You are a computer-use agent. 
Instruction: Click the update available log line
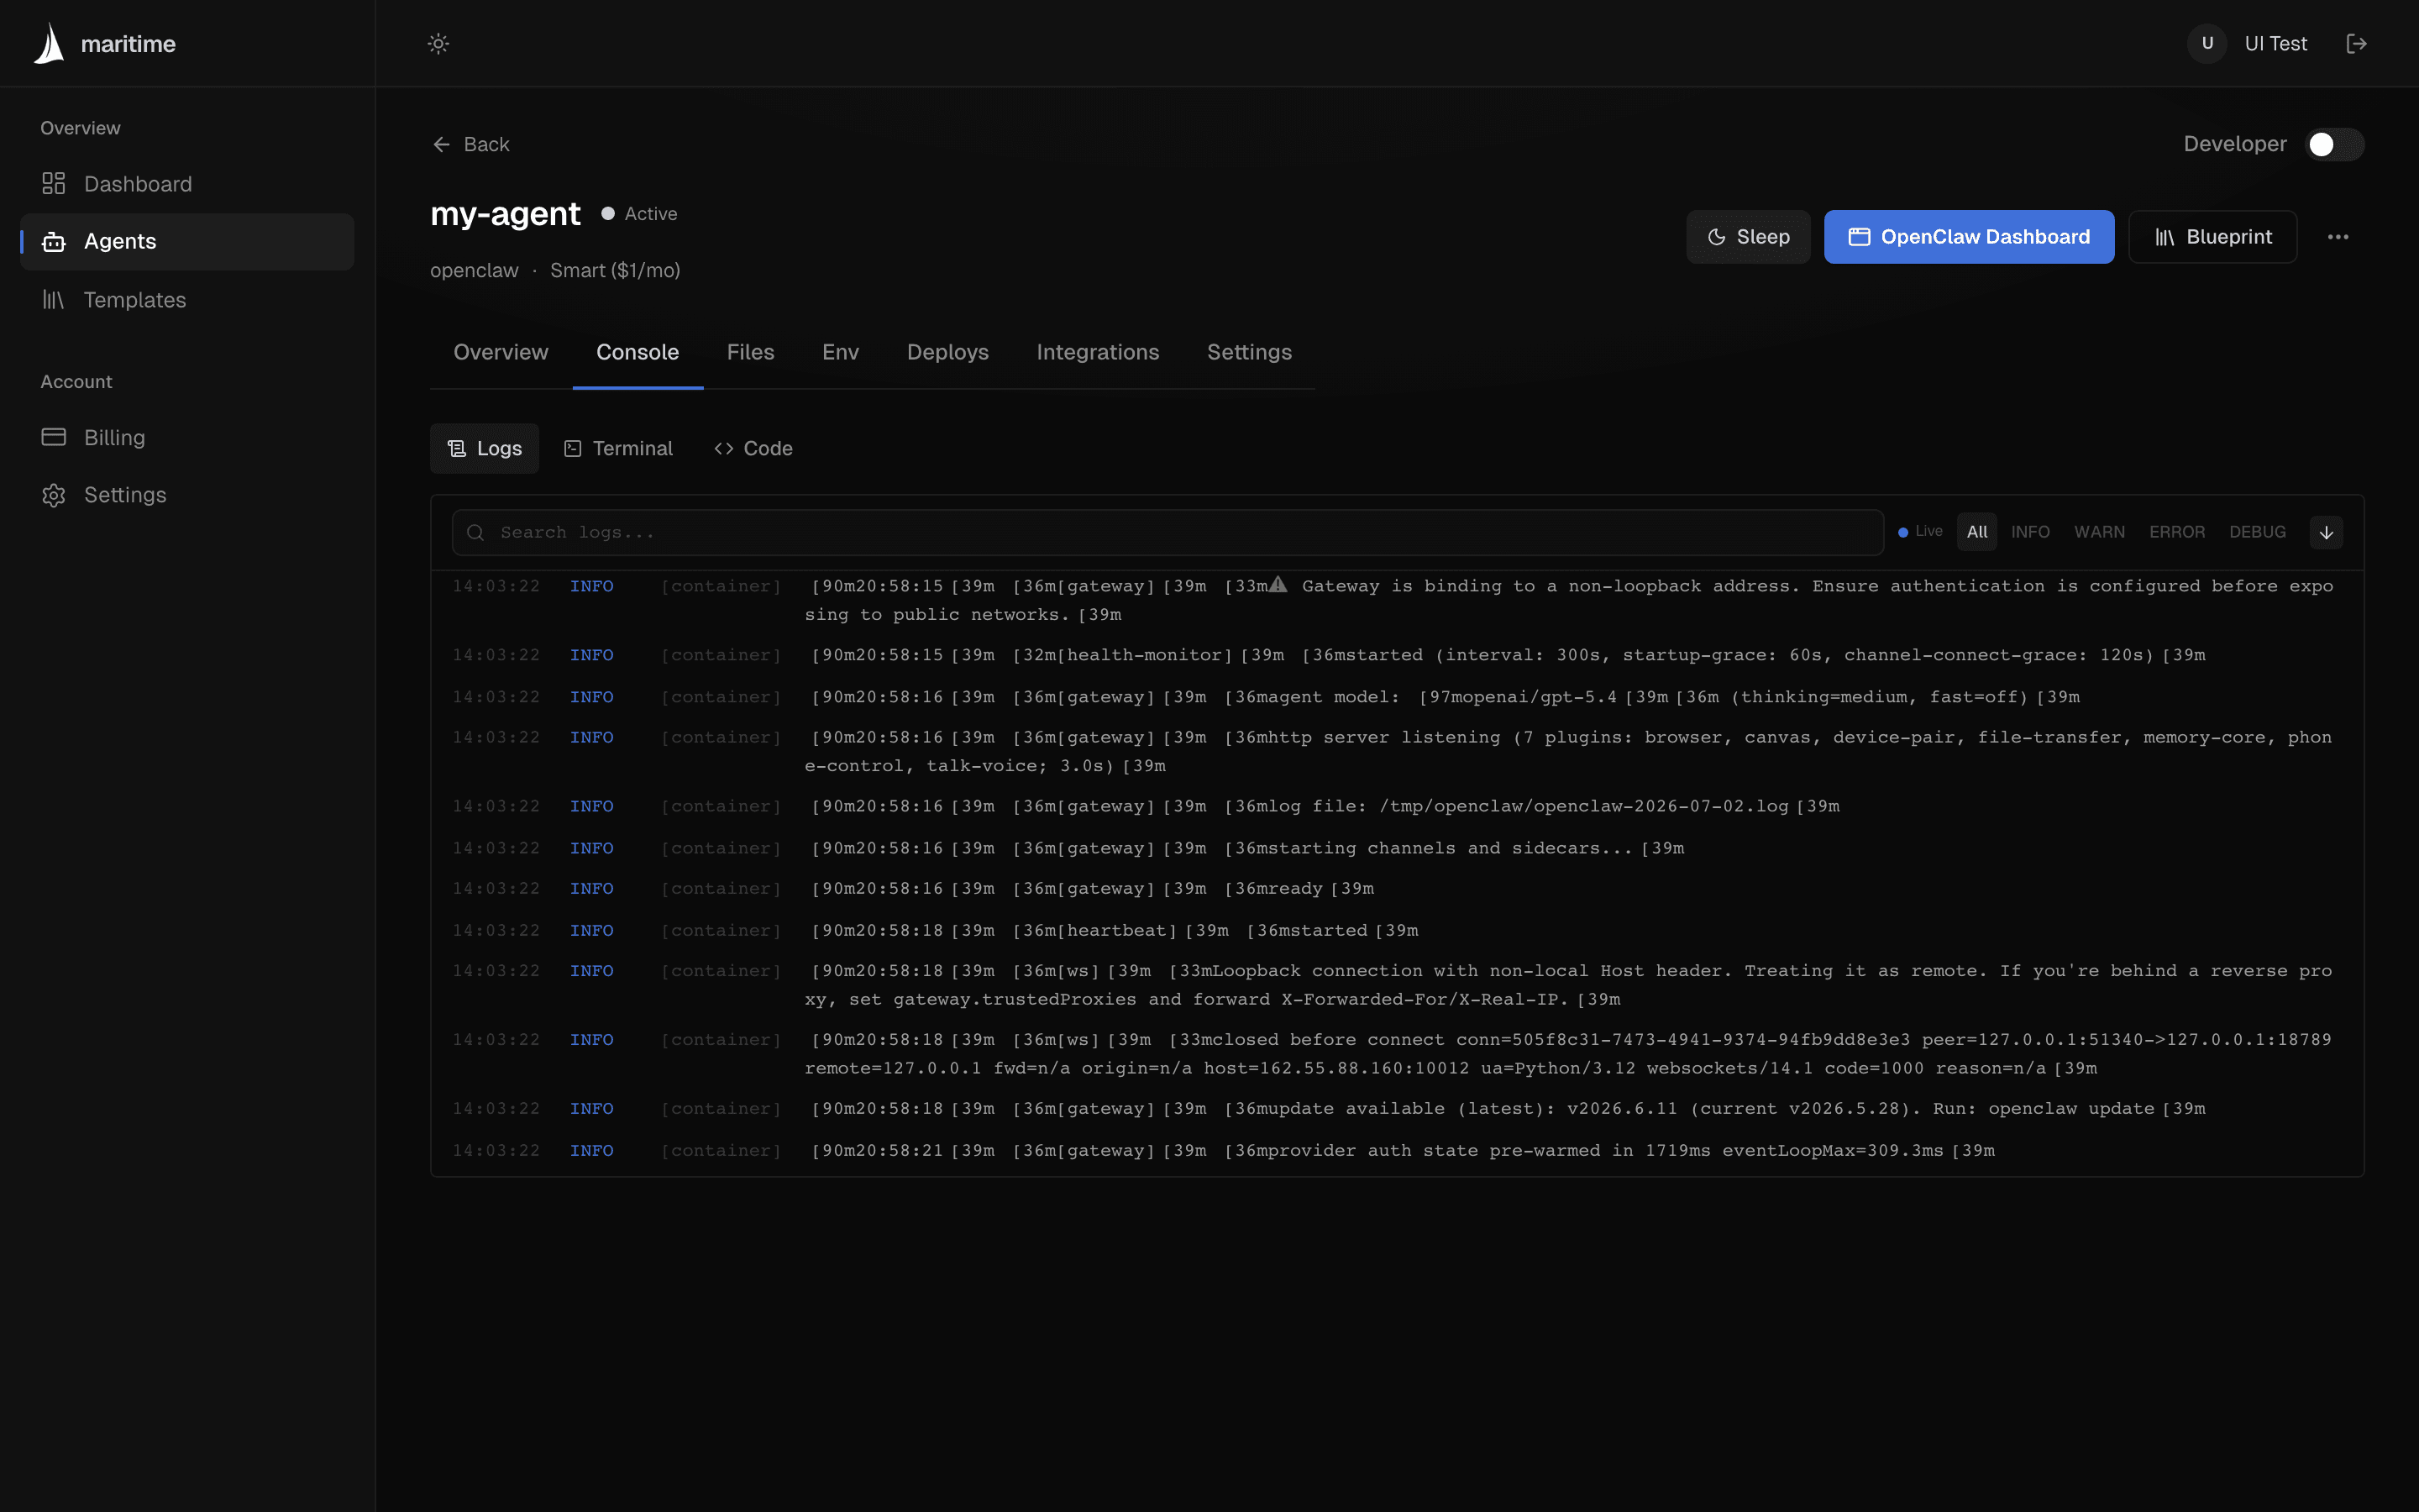(1397, 1108)
